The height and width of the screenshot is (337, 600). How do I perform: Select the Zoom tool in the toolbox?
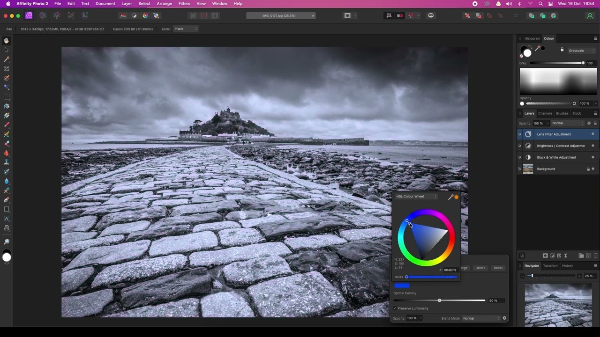pyautogui.click(x=7, y=242)
